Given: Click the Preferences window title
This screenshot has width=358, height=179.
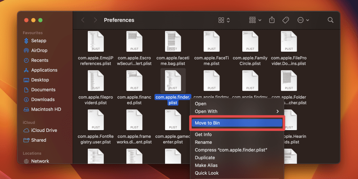Looking at the screenshot, I should pyautogui.click(x=119, y=20).
